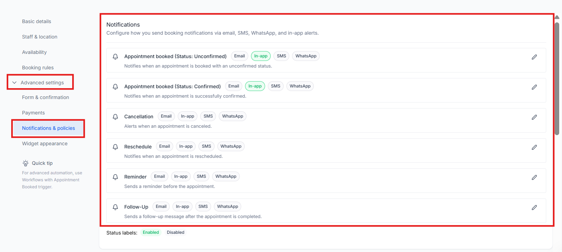Edit the Unconfirmed appointment booked notification

[534, 57]
